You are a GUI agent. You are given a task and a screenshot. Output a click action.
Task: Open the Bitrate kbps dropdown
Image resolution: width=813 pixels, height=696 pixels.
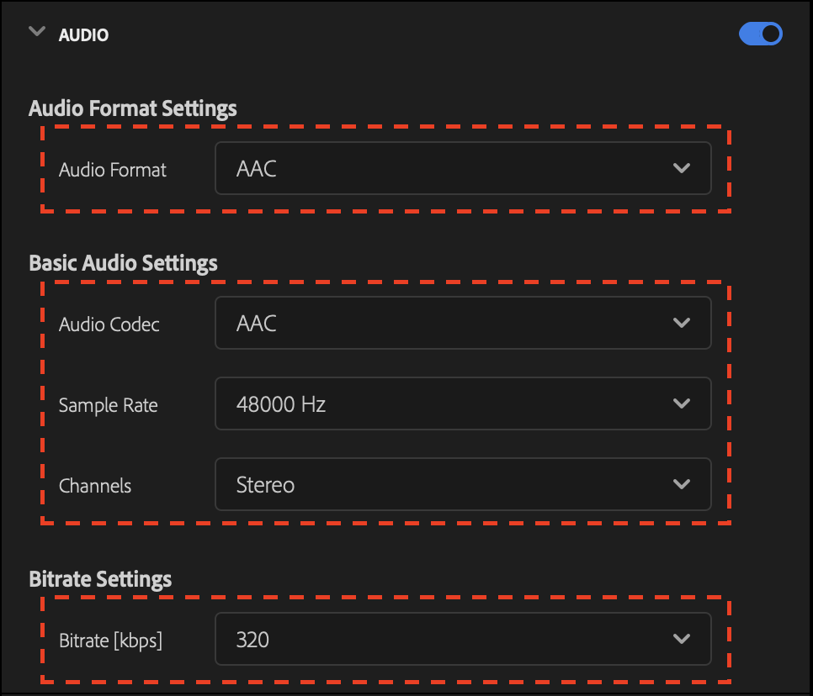463,639
